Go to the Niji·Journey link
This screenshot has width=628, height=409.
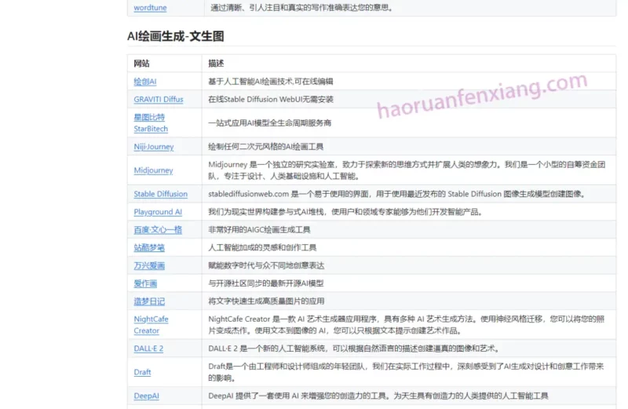click(x=153, y=147)
